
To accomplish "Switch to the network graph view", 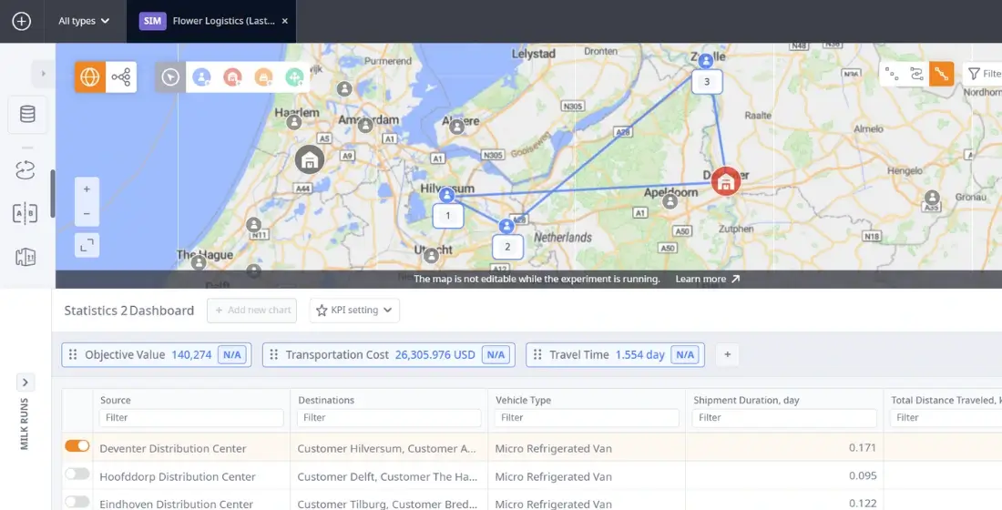I will (121, 77).
